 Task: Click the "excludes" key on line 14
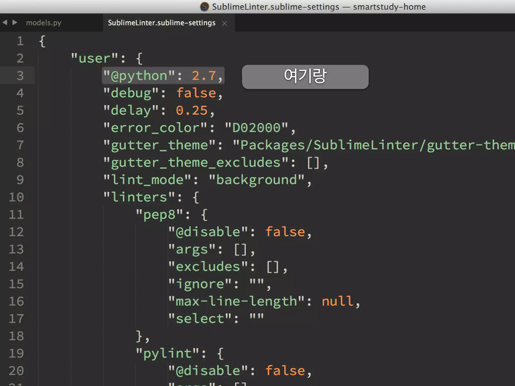(208, 266)
